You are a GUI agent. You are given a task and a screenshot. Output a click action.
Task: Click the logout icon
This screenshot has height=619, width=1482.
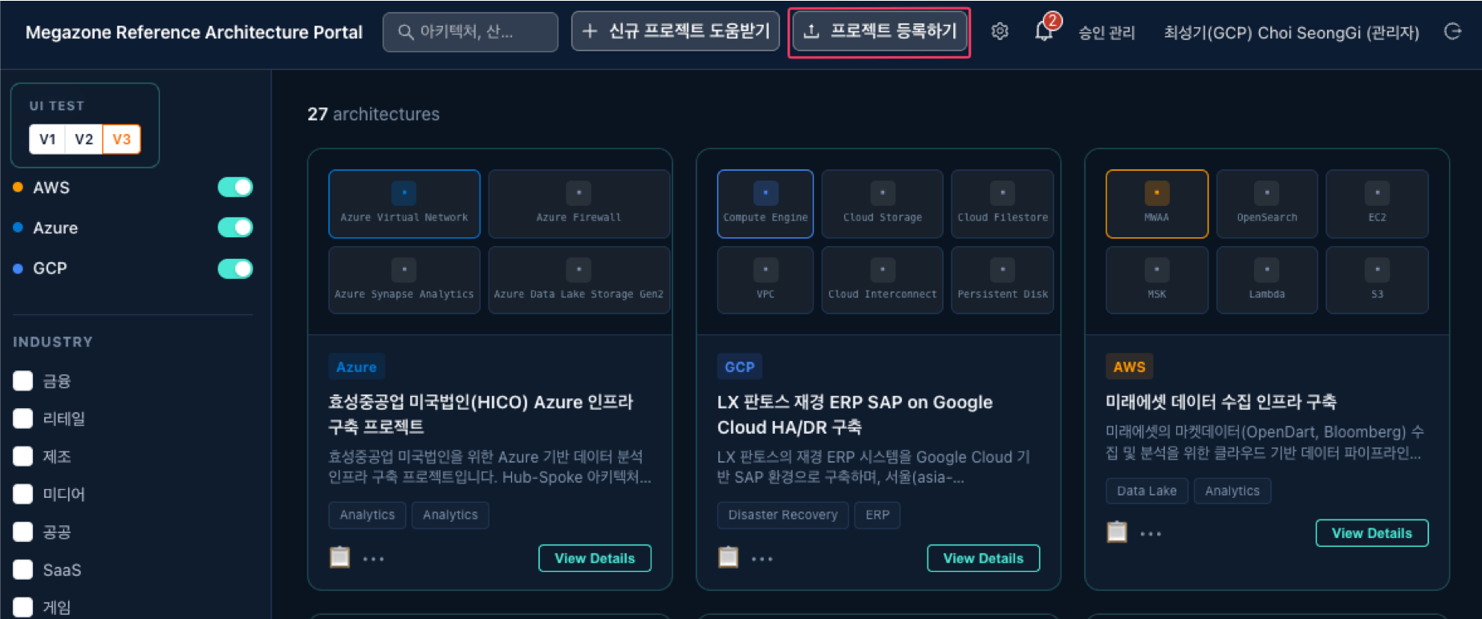(x=1452, y=32)
